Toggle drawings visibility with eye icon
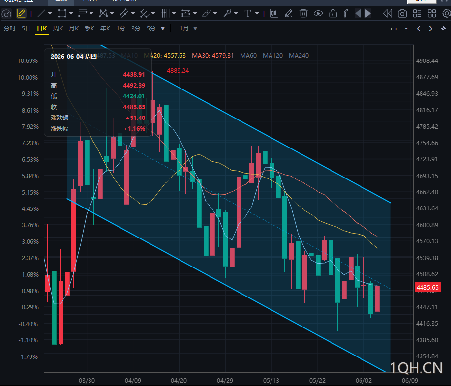451x386 pixels. 318,13
